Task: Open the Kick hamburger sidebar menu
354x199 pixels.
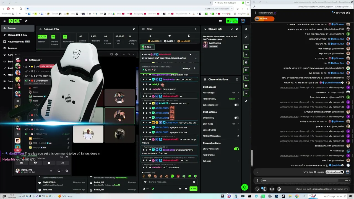Action: (x=4, y=21)
